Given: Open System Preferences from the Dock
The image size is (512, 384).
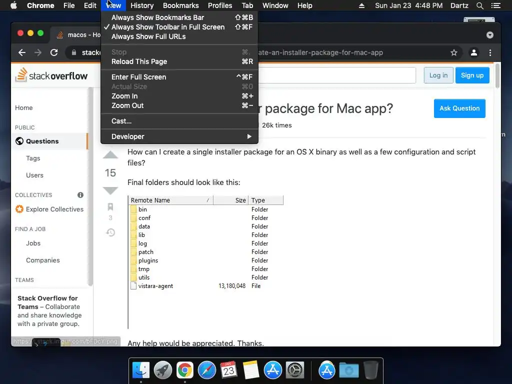Looking at the screenshot, I should (295, 370).
